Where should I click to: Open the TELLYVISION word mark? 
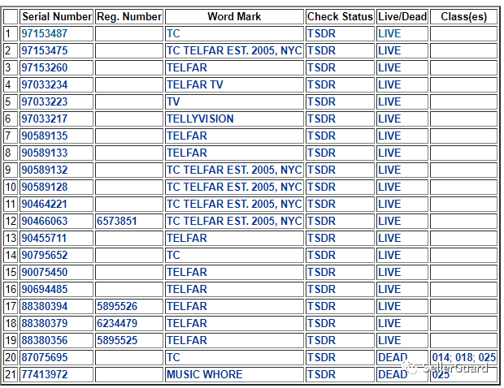[x=200, y=119]
